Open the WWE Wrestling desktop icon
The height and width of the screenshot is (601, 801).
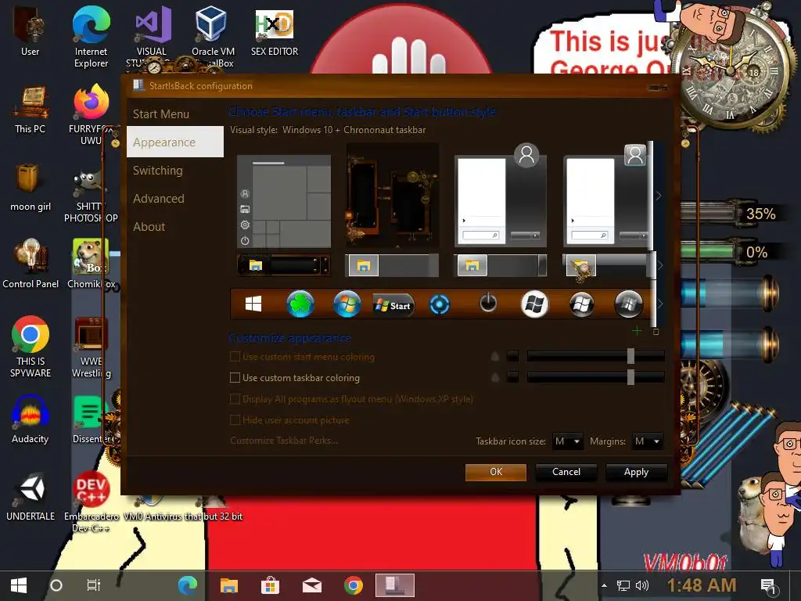point(91,347)
